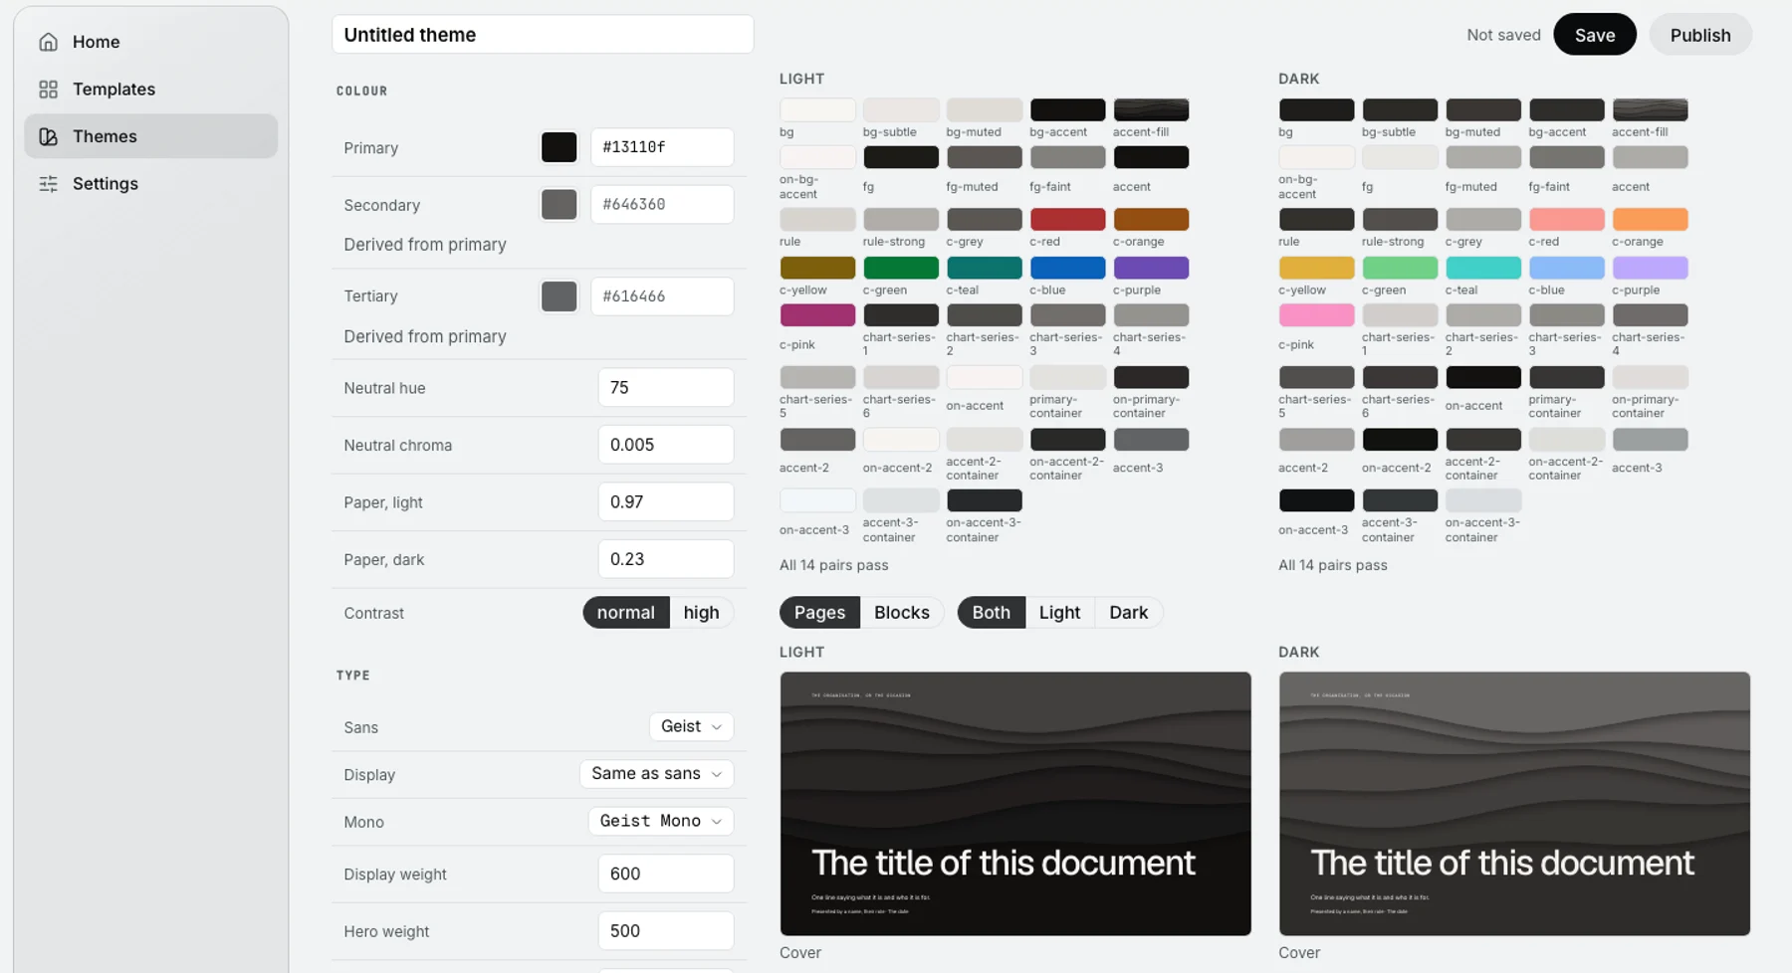Open Settings in the sidebar
Viewport: 1792px width, 973px height.
151,184
